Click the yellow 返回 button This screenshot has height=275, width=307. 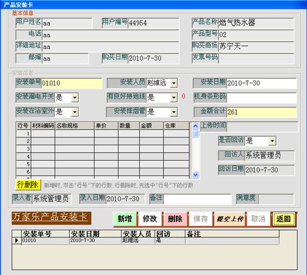pos(284,219)
